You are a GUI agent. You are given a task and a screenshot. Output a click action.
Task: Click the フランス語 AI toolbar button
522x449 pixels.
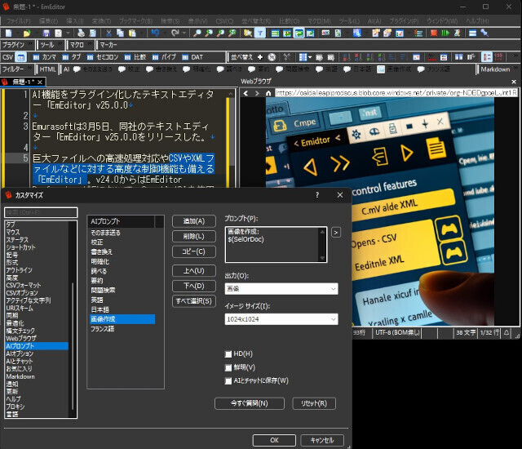pos(433,69)
